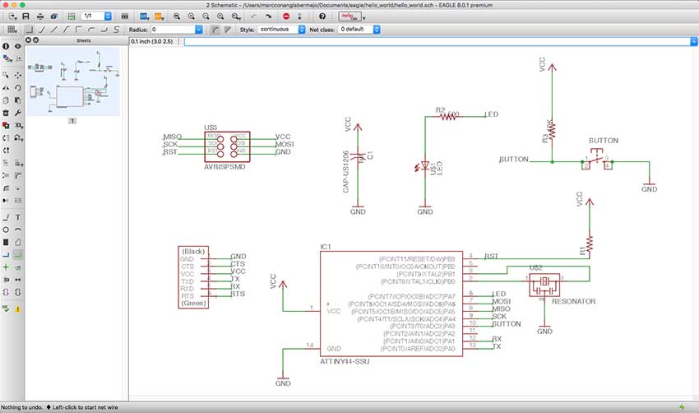Expand the design manager dropdown icon
Viewport: 699px width, 413px height.
click(364, 18)
